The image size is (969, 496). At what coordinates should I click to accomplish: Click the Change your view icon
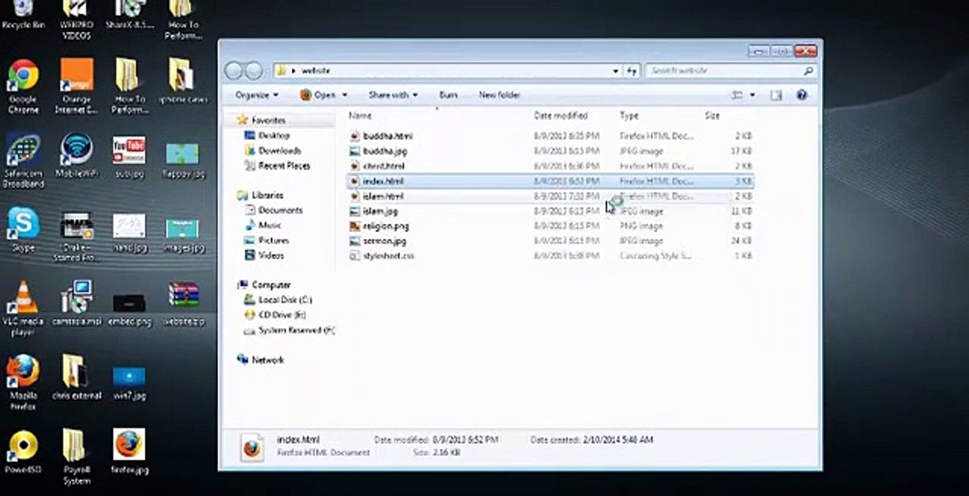(737, 95)
